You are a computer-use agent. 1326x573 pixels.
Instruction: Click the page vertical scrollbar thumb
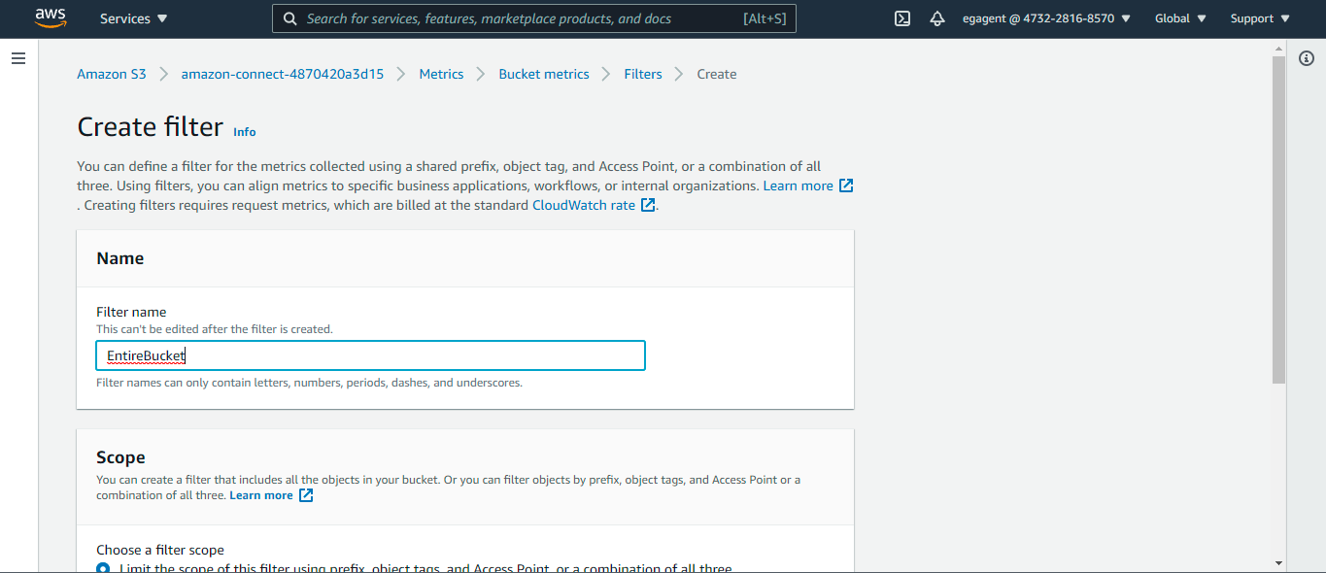[x=1278, y=219]
